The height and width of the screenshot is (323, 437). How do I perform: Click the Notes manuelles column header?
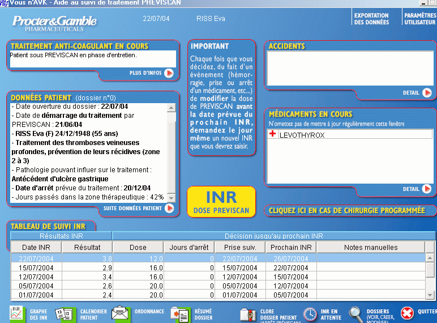click(x=371, y=248)
